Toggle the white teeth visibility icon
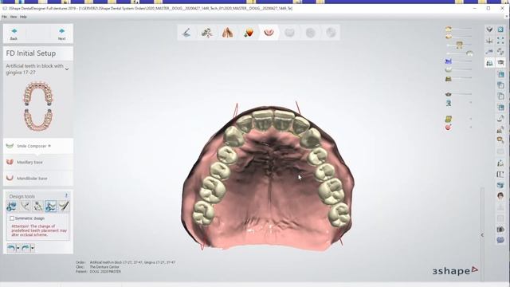The width and height of the screenshot is (510, 287). pos(448,69)
